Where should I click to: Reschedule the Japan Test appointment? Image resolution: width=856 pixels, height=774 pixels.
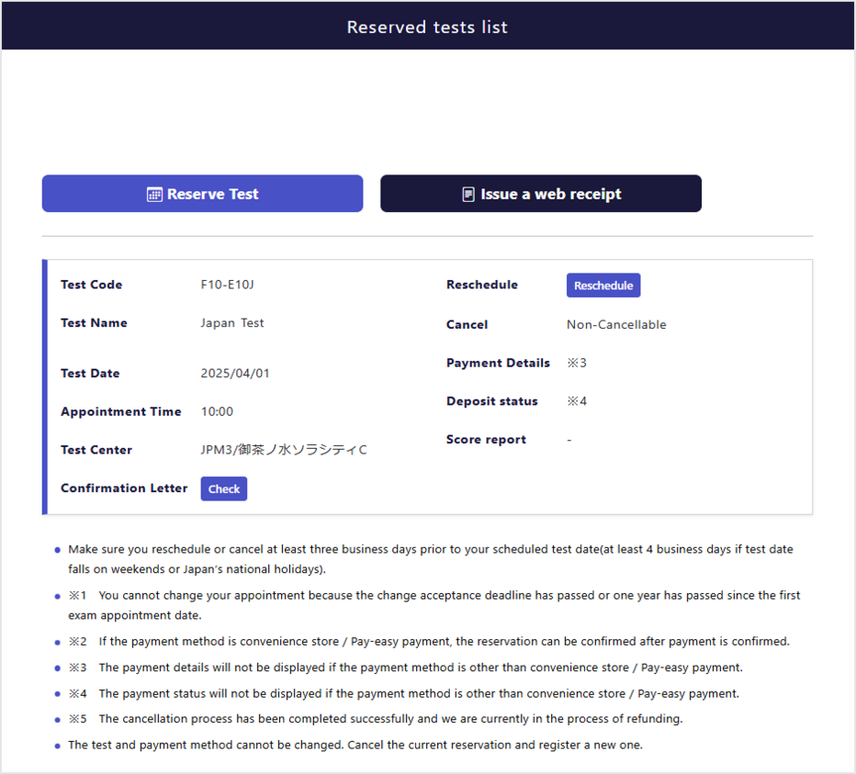(603, 285)
